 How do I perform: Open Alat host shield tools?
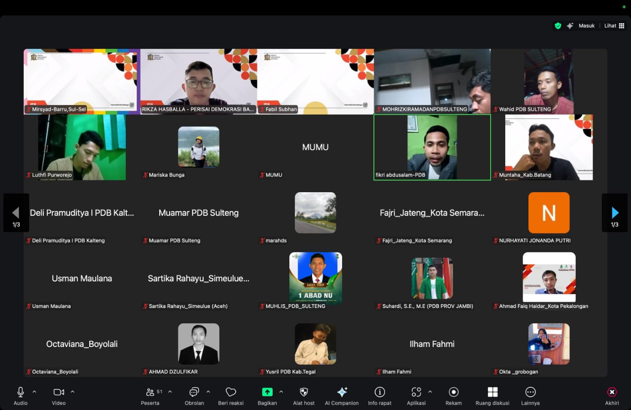304,392
